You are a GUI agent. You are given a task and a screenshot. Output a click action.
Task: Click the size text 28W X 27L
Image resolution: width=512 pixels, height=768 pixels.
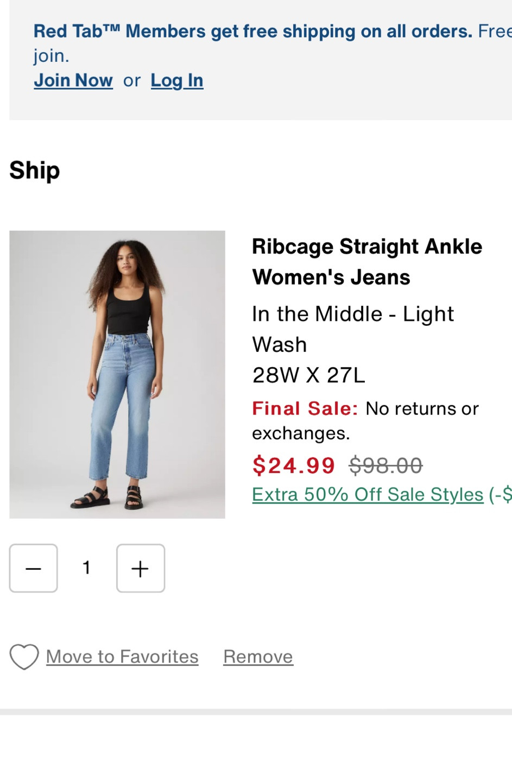pyautogui.click(x=308, y=374)
